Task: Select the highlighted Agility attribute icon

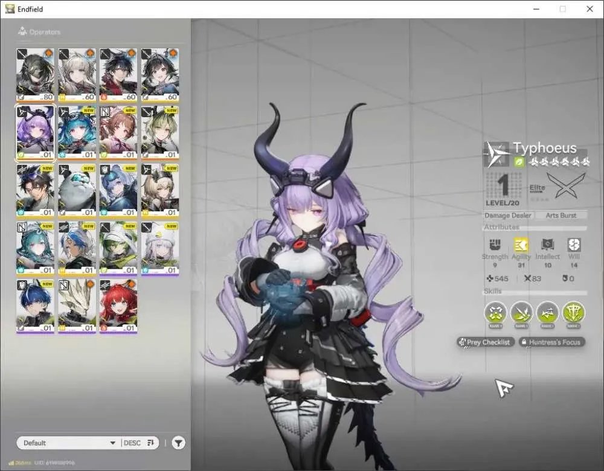Action: 521,245
